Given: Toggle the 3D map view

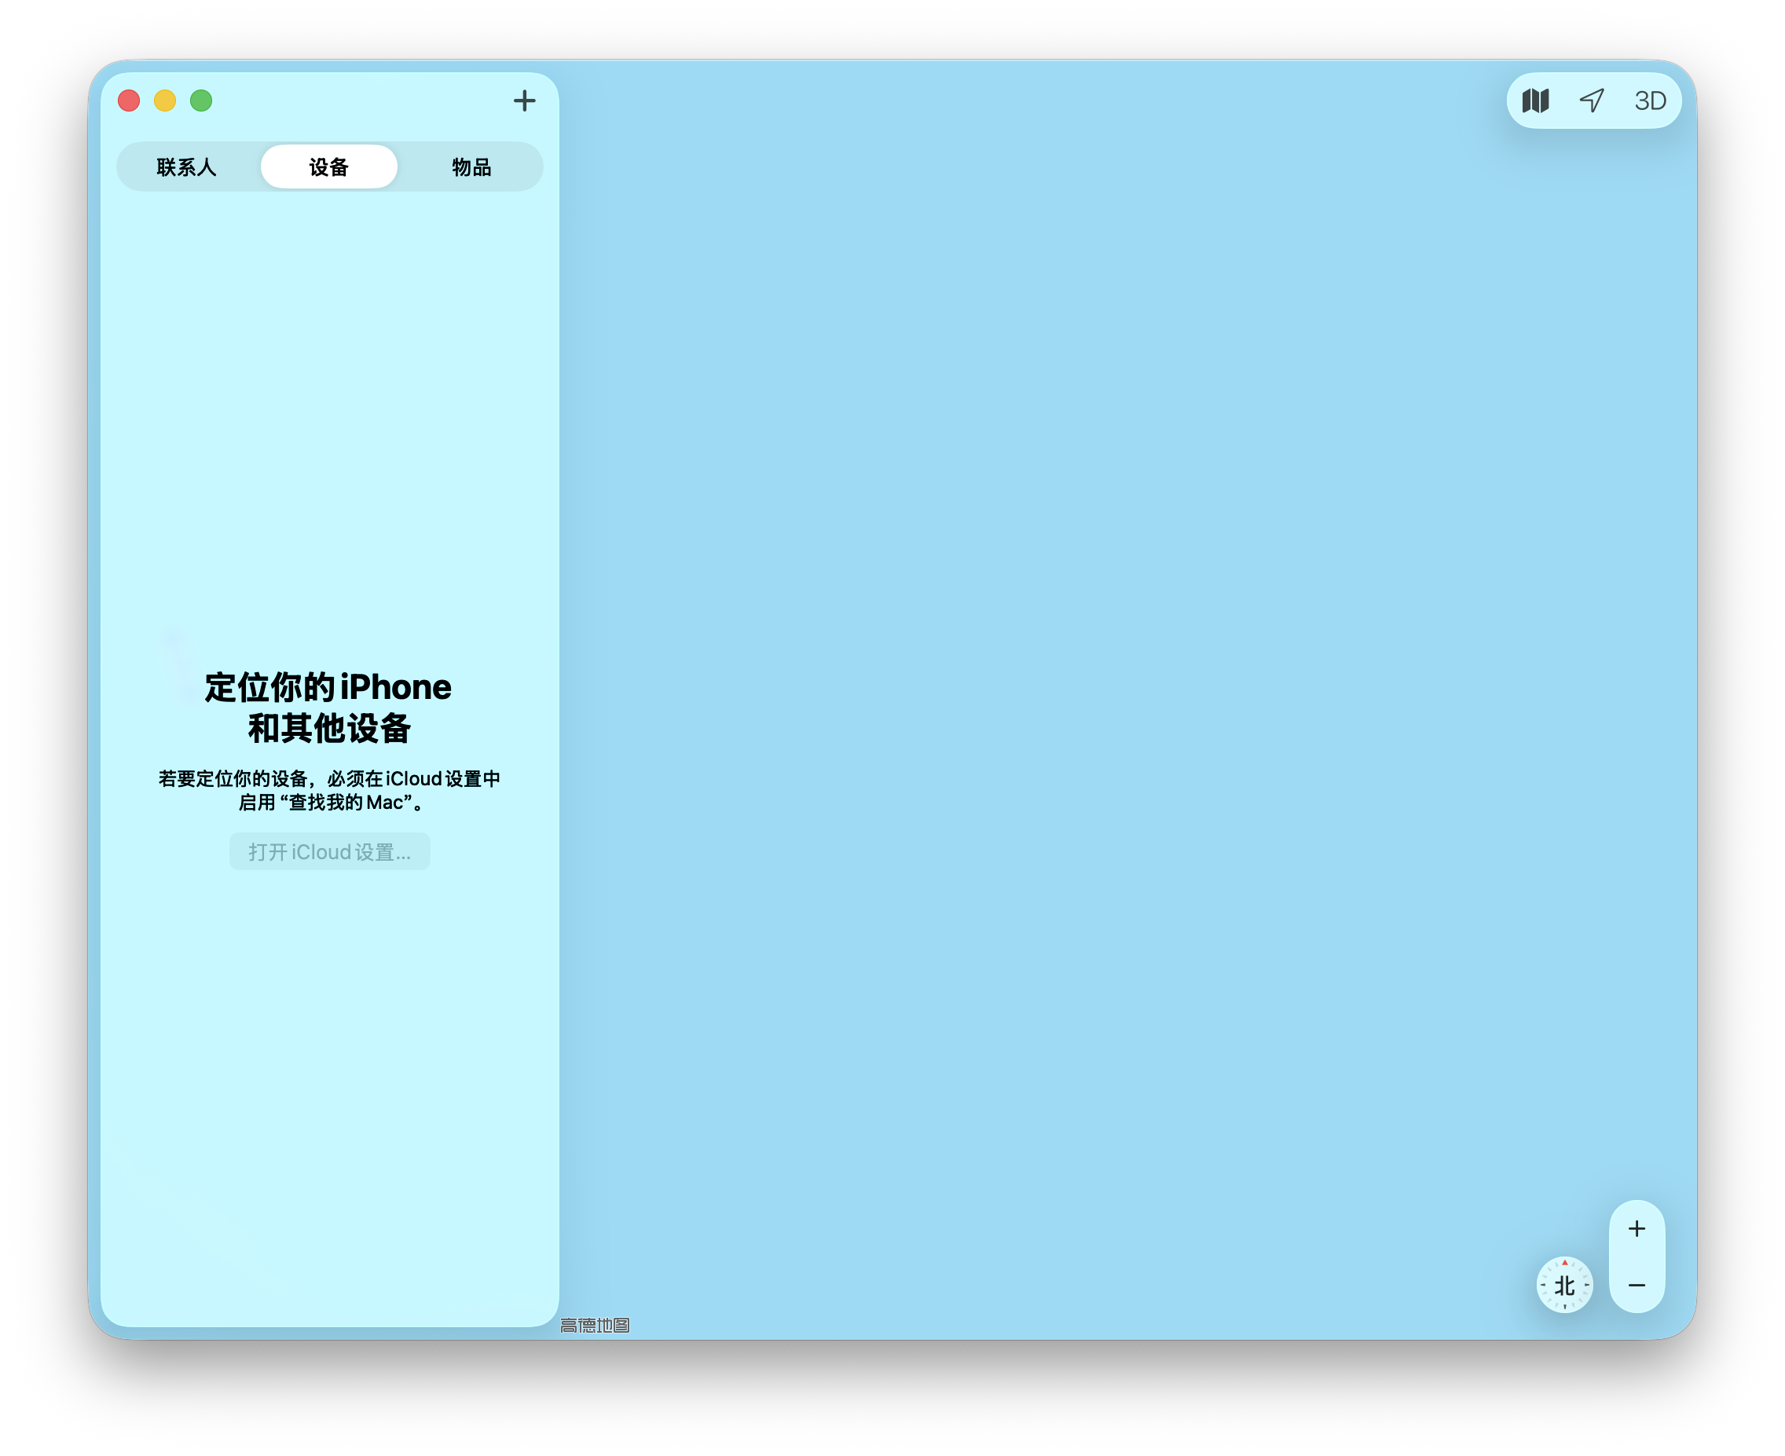Looking at the screenshot, I should (1649, 101).
